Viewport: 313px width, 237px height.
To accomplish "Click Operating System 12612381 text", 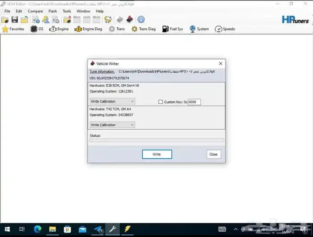I will (111, 91).
